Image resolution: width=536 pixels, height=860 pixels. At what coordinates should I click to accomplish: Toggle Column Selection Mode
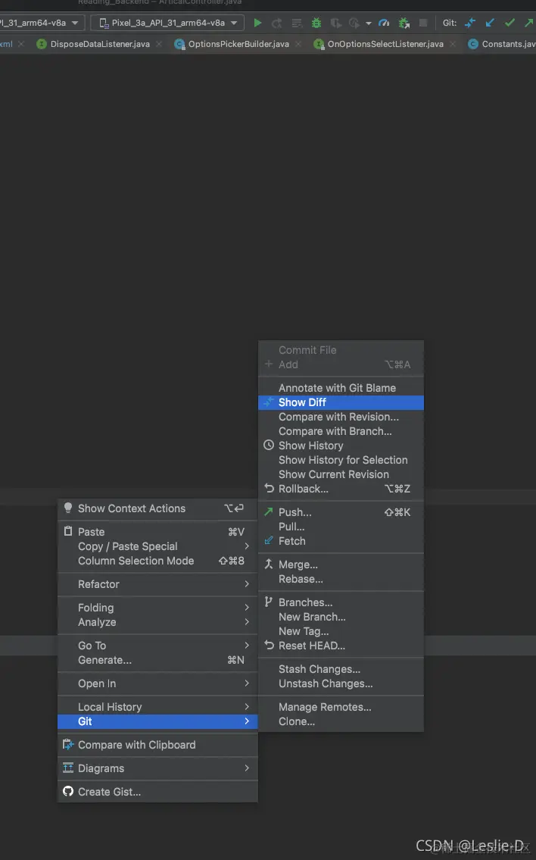[136, 561]
